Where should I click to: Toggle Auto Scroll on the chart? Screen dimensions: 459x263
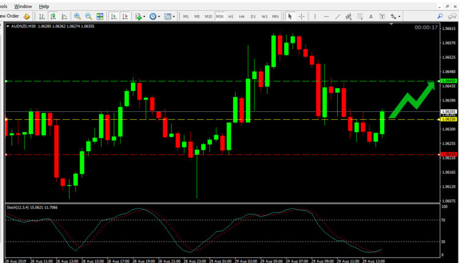(114, 17)
